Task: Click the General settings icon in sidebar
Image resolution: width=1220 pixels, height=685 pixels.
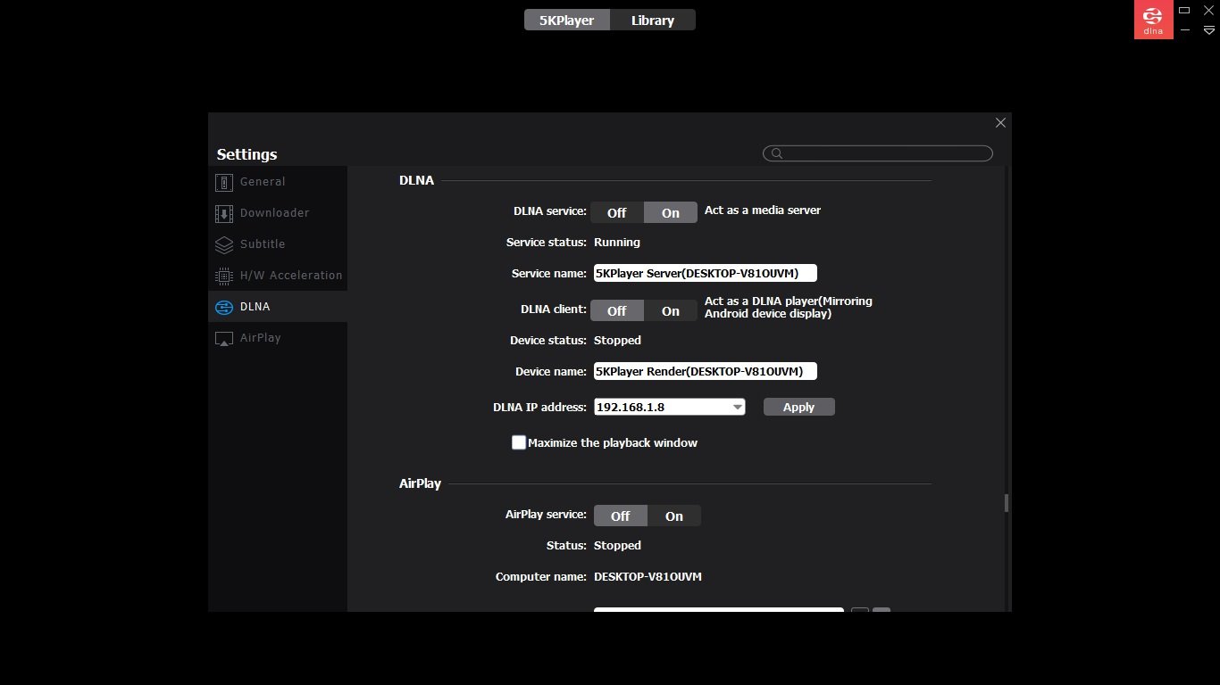Action: coord(224,182)
